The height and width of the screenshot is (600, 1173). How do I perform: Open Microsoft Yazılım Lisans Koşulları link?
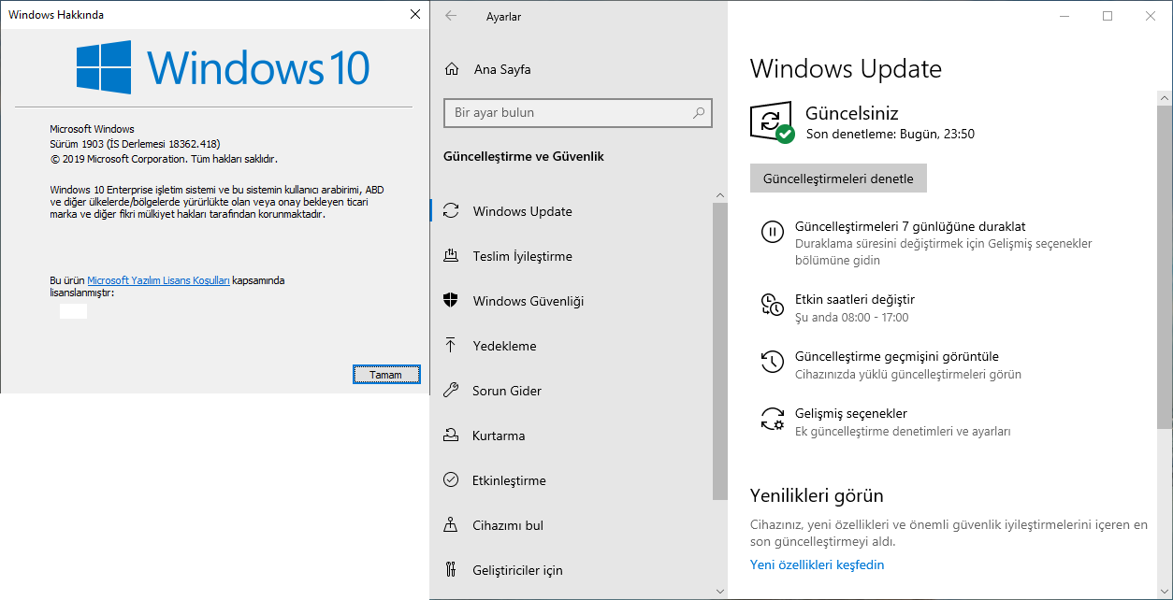click(158, 280)
